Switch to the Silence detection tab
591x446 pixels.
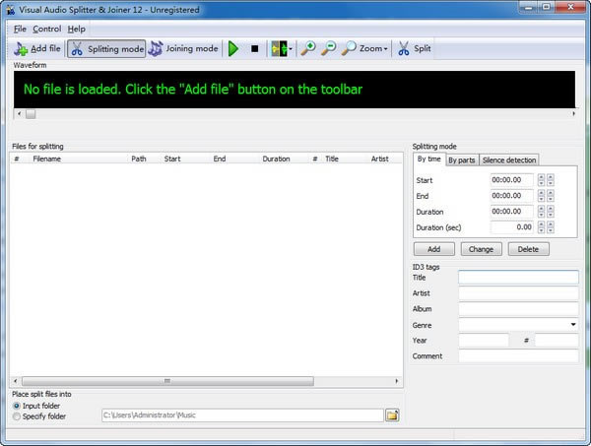pyautogui.click(x=509, y=160)
